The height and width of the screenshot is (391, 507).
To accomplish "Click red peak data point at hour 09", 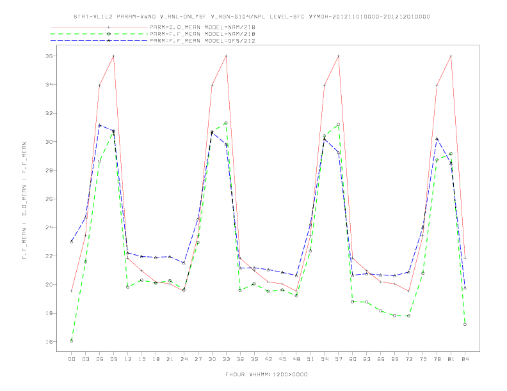I will [x=113, y=56].
